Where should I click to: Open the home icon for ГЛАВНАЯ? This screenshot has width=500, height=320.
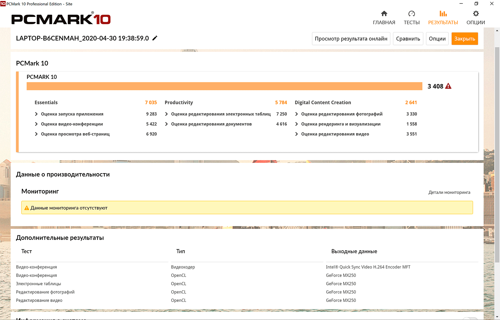(x=384, y=13)
